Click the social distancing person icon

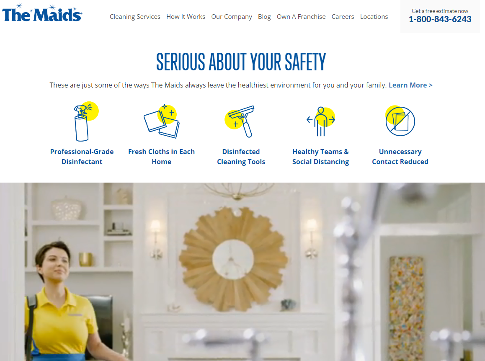click(321, 121)
